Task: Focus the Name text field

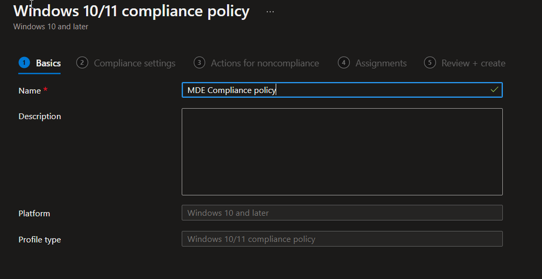Action: click(x=336, y=90)
